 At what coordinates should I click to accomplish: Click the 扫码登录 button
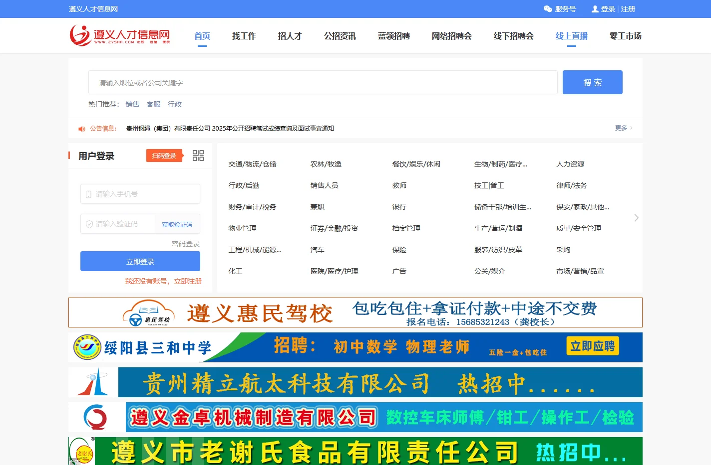coord(164,155)
